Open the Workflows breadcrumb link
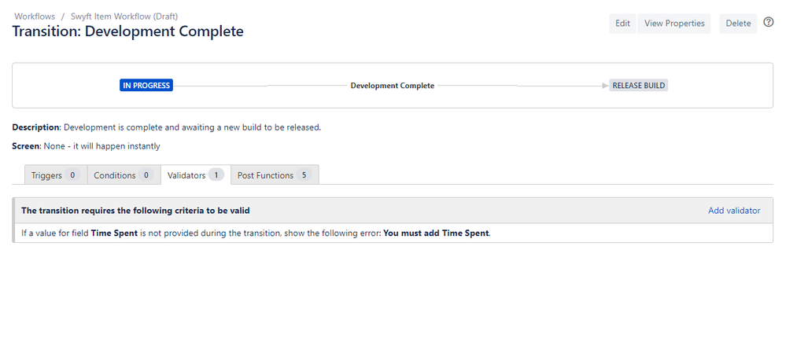The height and width of the screenshot is (338, 786). (x=35, y=17)
